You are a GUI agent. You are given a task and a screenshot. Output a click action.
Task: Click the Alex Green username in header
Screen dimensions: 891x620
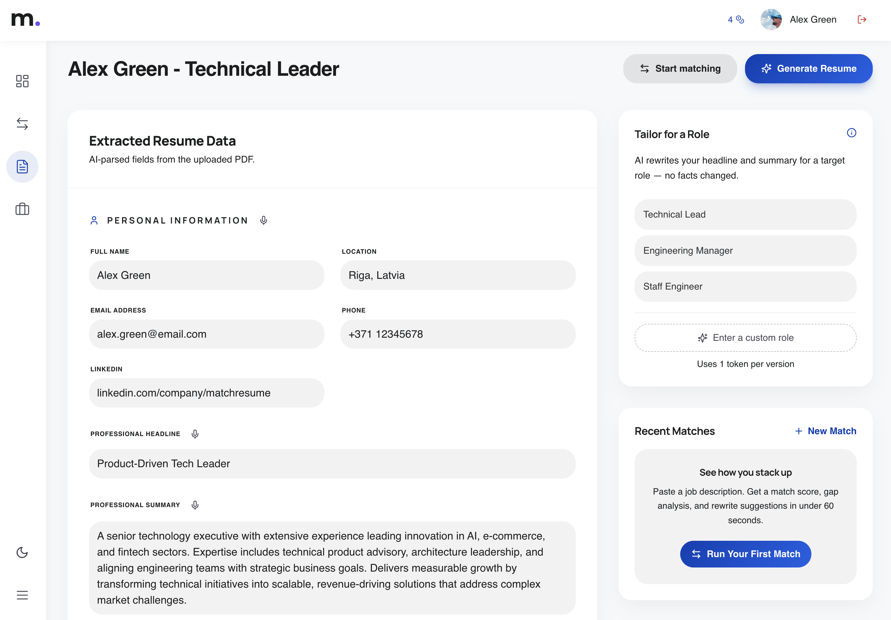point(813,19)
